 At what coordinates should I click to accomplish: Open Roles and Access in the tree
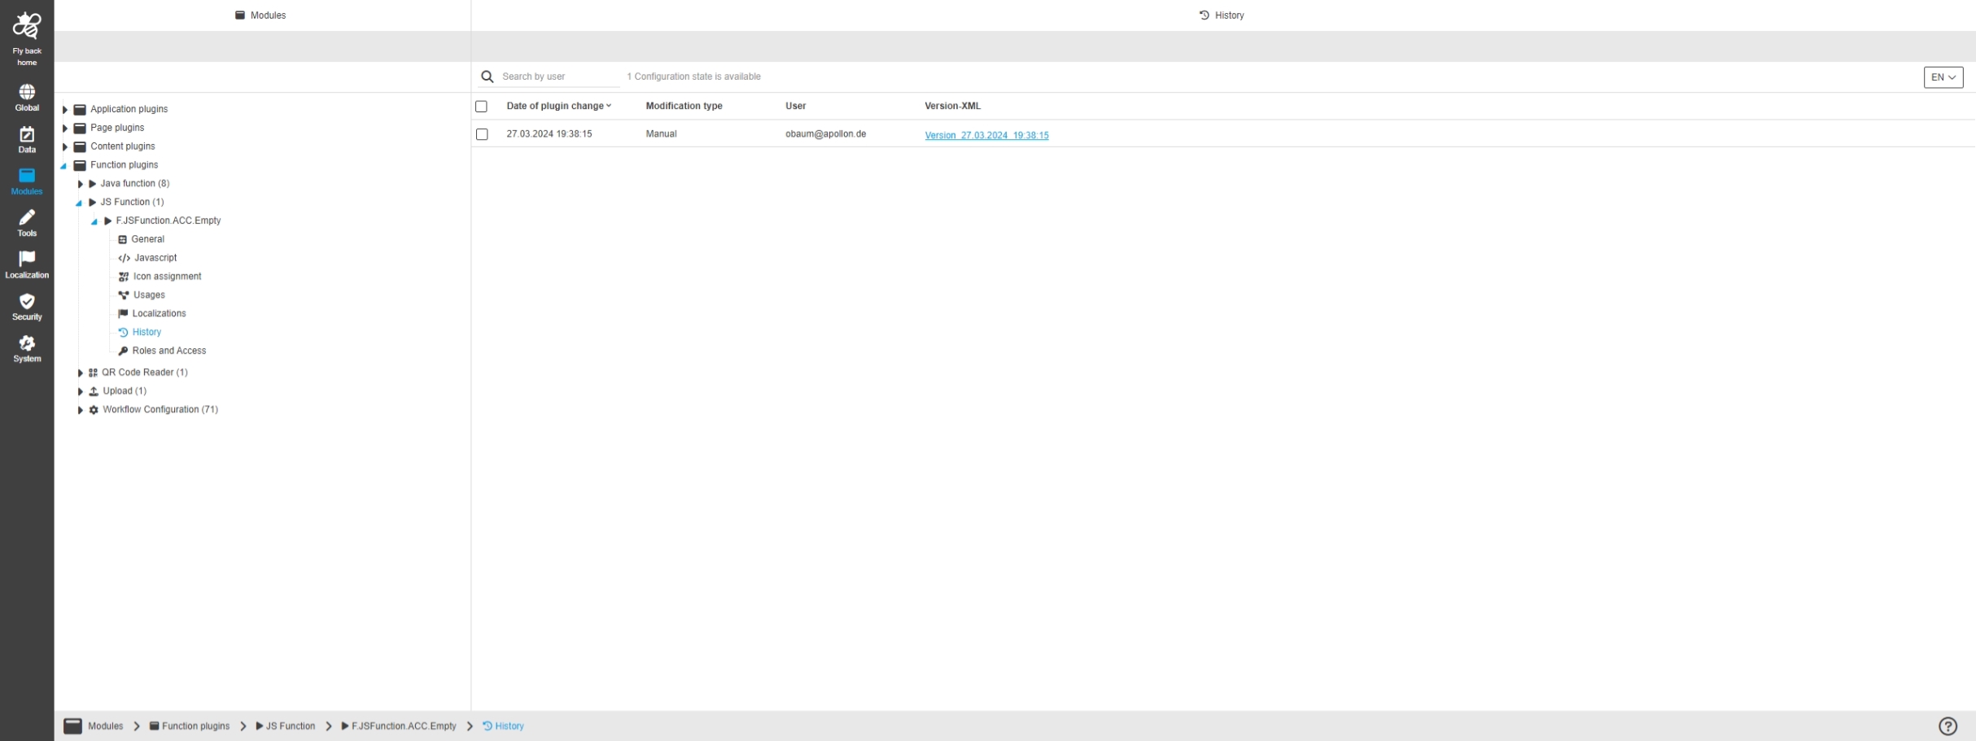pyautogui.click(x=169, y=351)
